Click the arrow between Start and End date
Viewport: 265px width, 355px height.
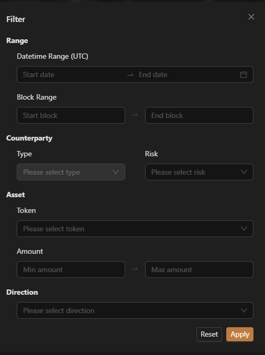click(130, 74)
